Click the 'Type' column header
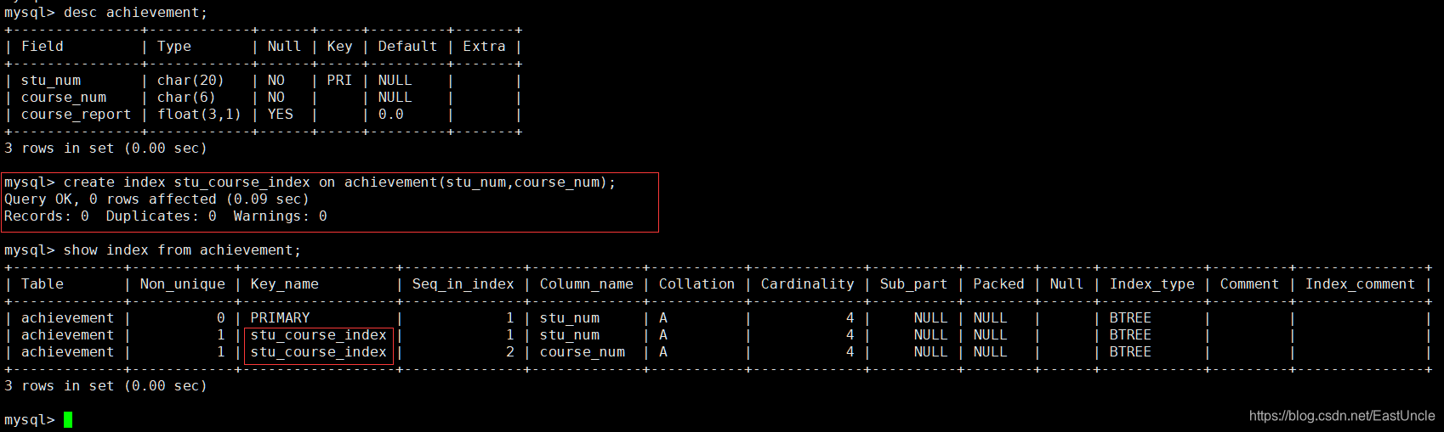 (174, 47)
